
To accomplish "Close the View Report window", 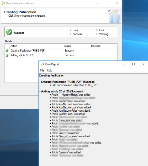I will tap(143, 64).
